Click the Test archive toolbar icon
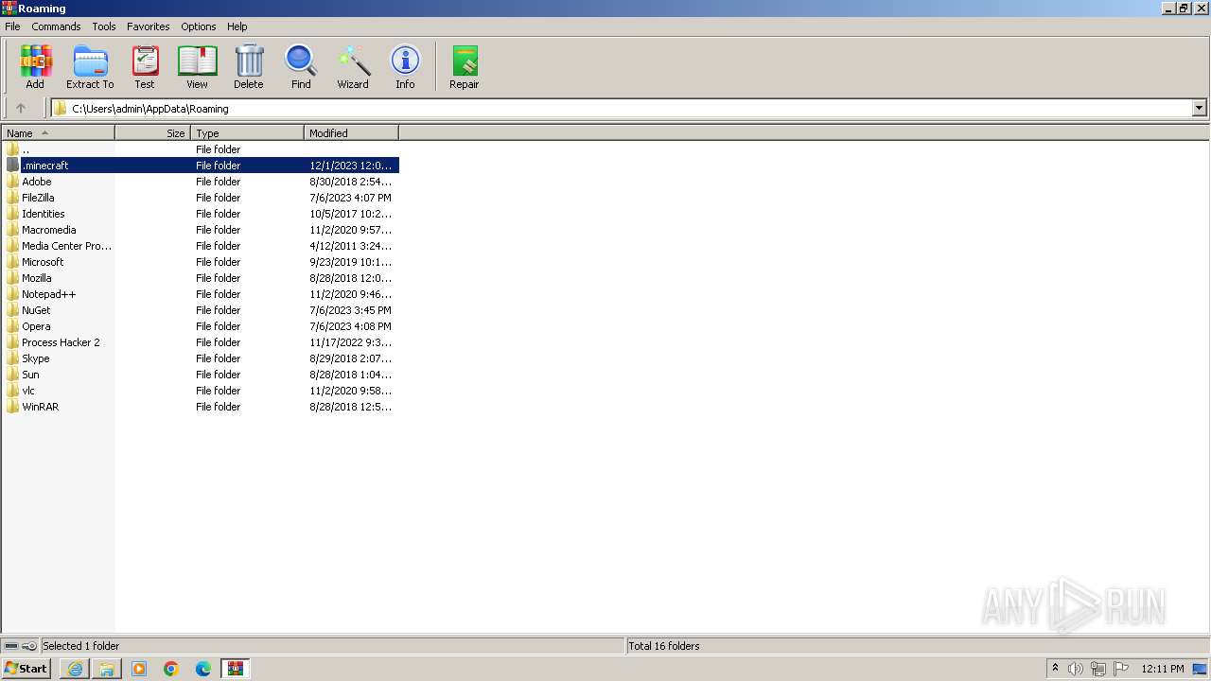Image resolution: width=1211 pixels, height=681 pixels. (145, 67)
